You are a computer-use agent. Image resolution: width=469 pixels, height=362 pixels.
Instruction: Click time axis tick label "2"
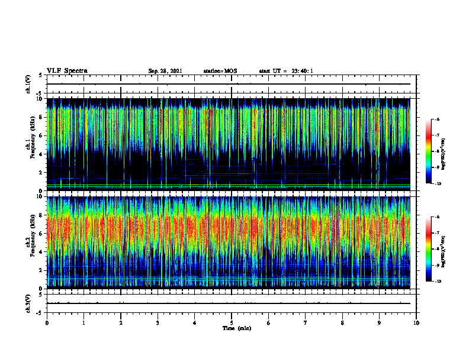coord(121,323)
